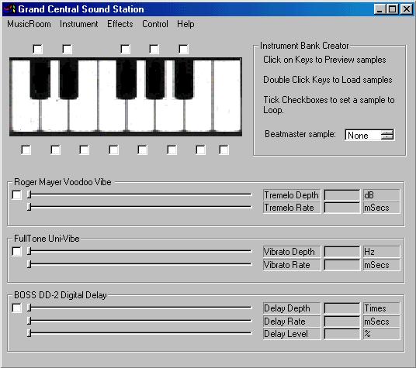Open the Effects menu

pyautogui.click(x=120, y=24)
